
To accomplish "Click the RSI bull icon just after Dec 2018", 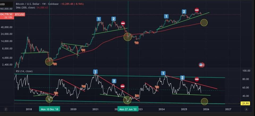I will tap(56, 93).
